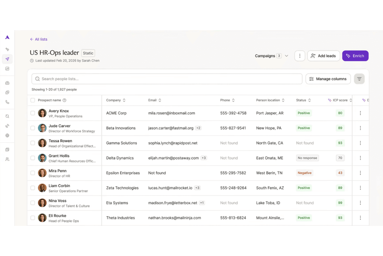383x256 pixels.
Task: Open row actions menu for Nina Voss
Action: tap(360, 203)
